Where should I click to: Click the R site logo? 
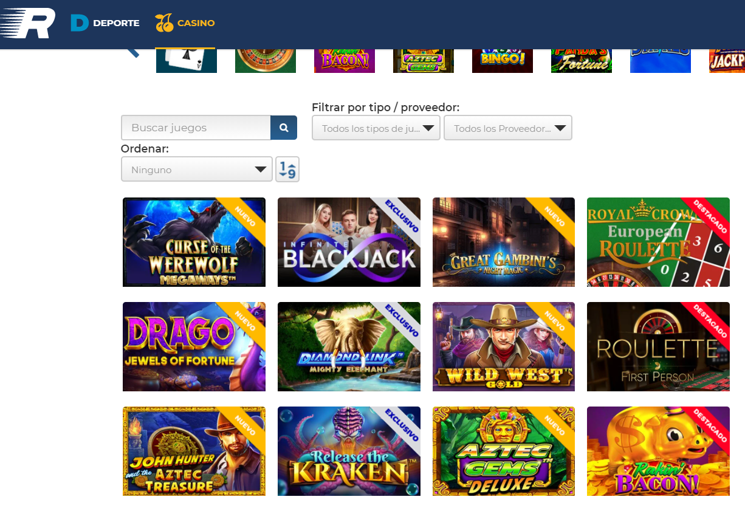pos(27,23)
